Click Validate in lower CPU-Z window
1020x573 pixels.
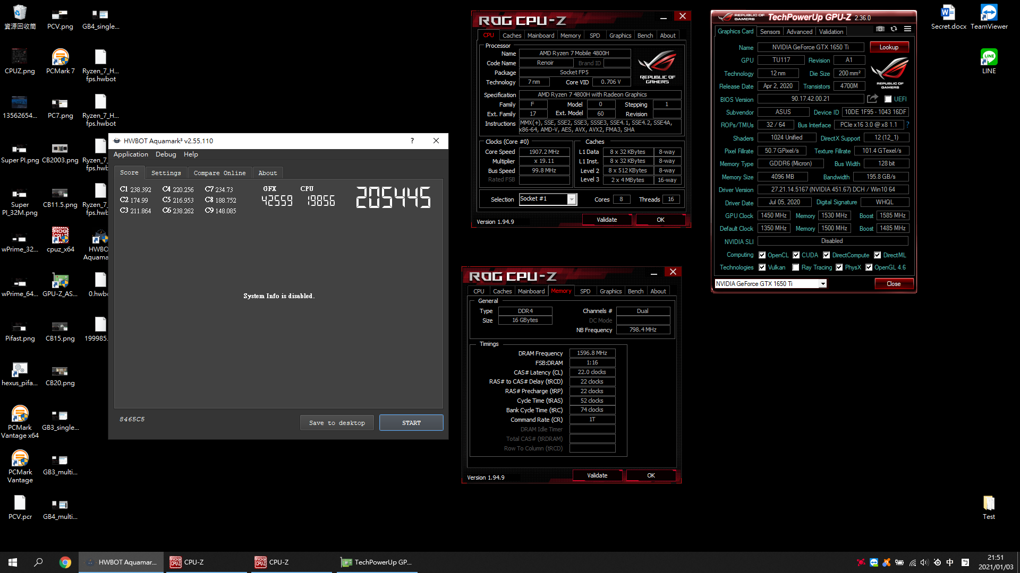597,475
